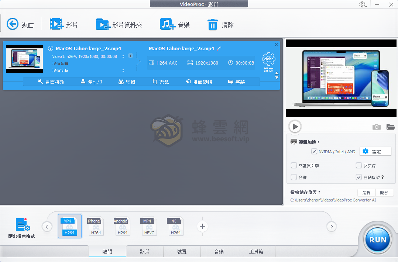Open output folder icon under preview
The image size is (398, 262).
[390, 127]
